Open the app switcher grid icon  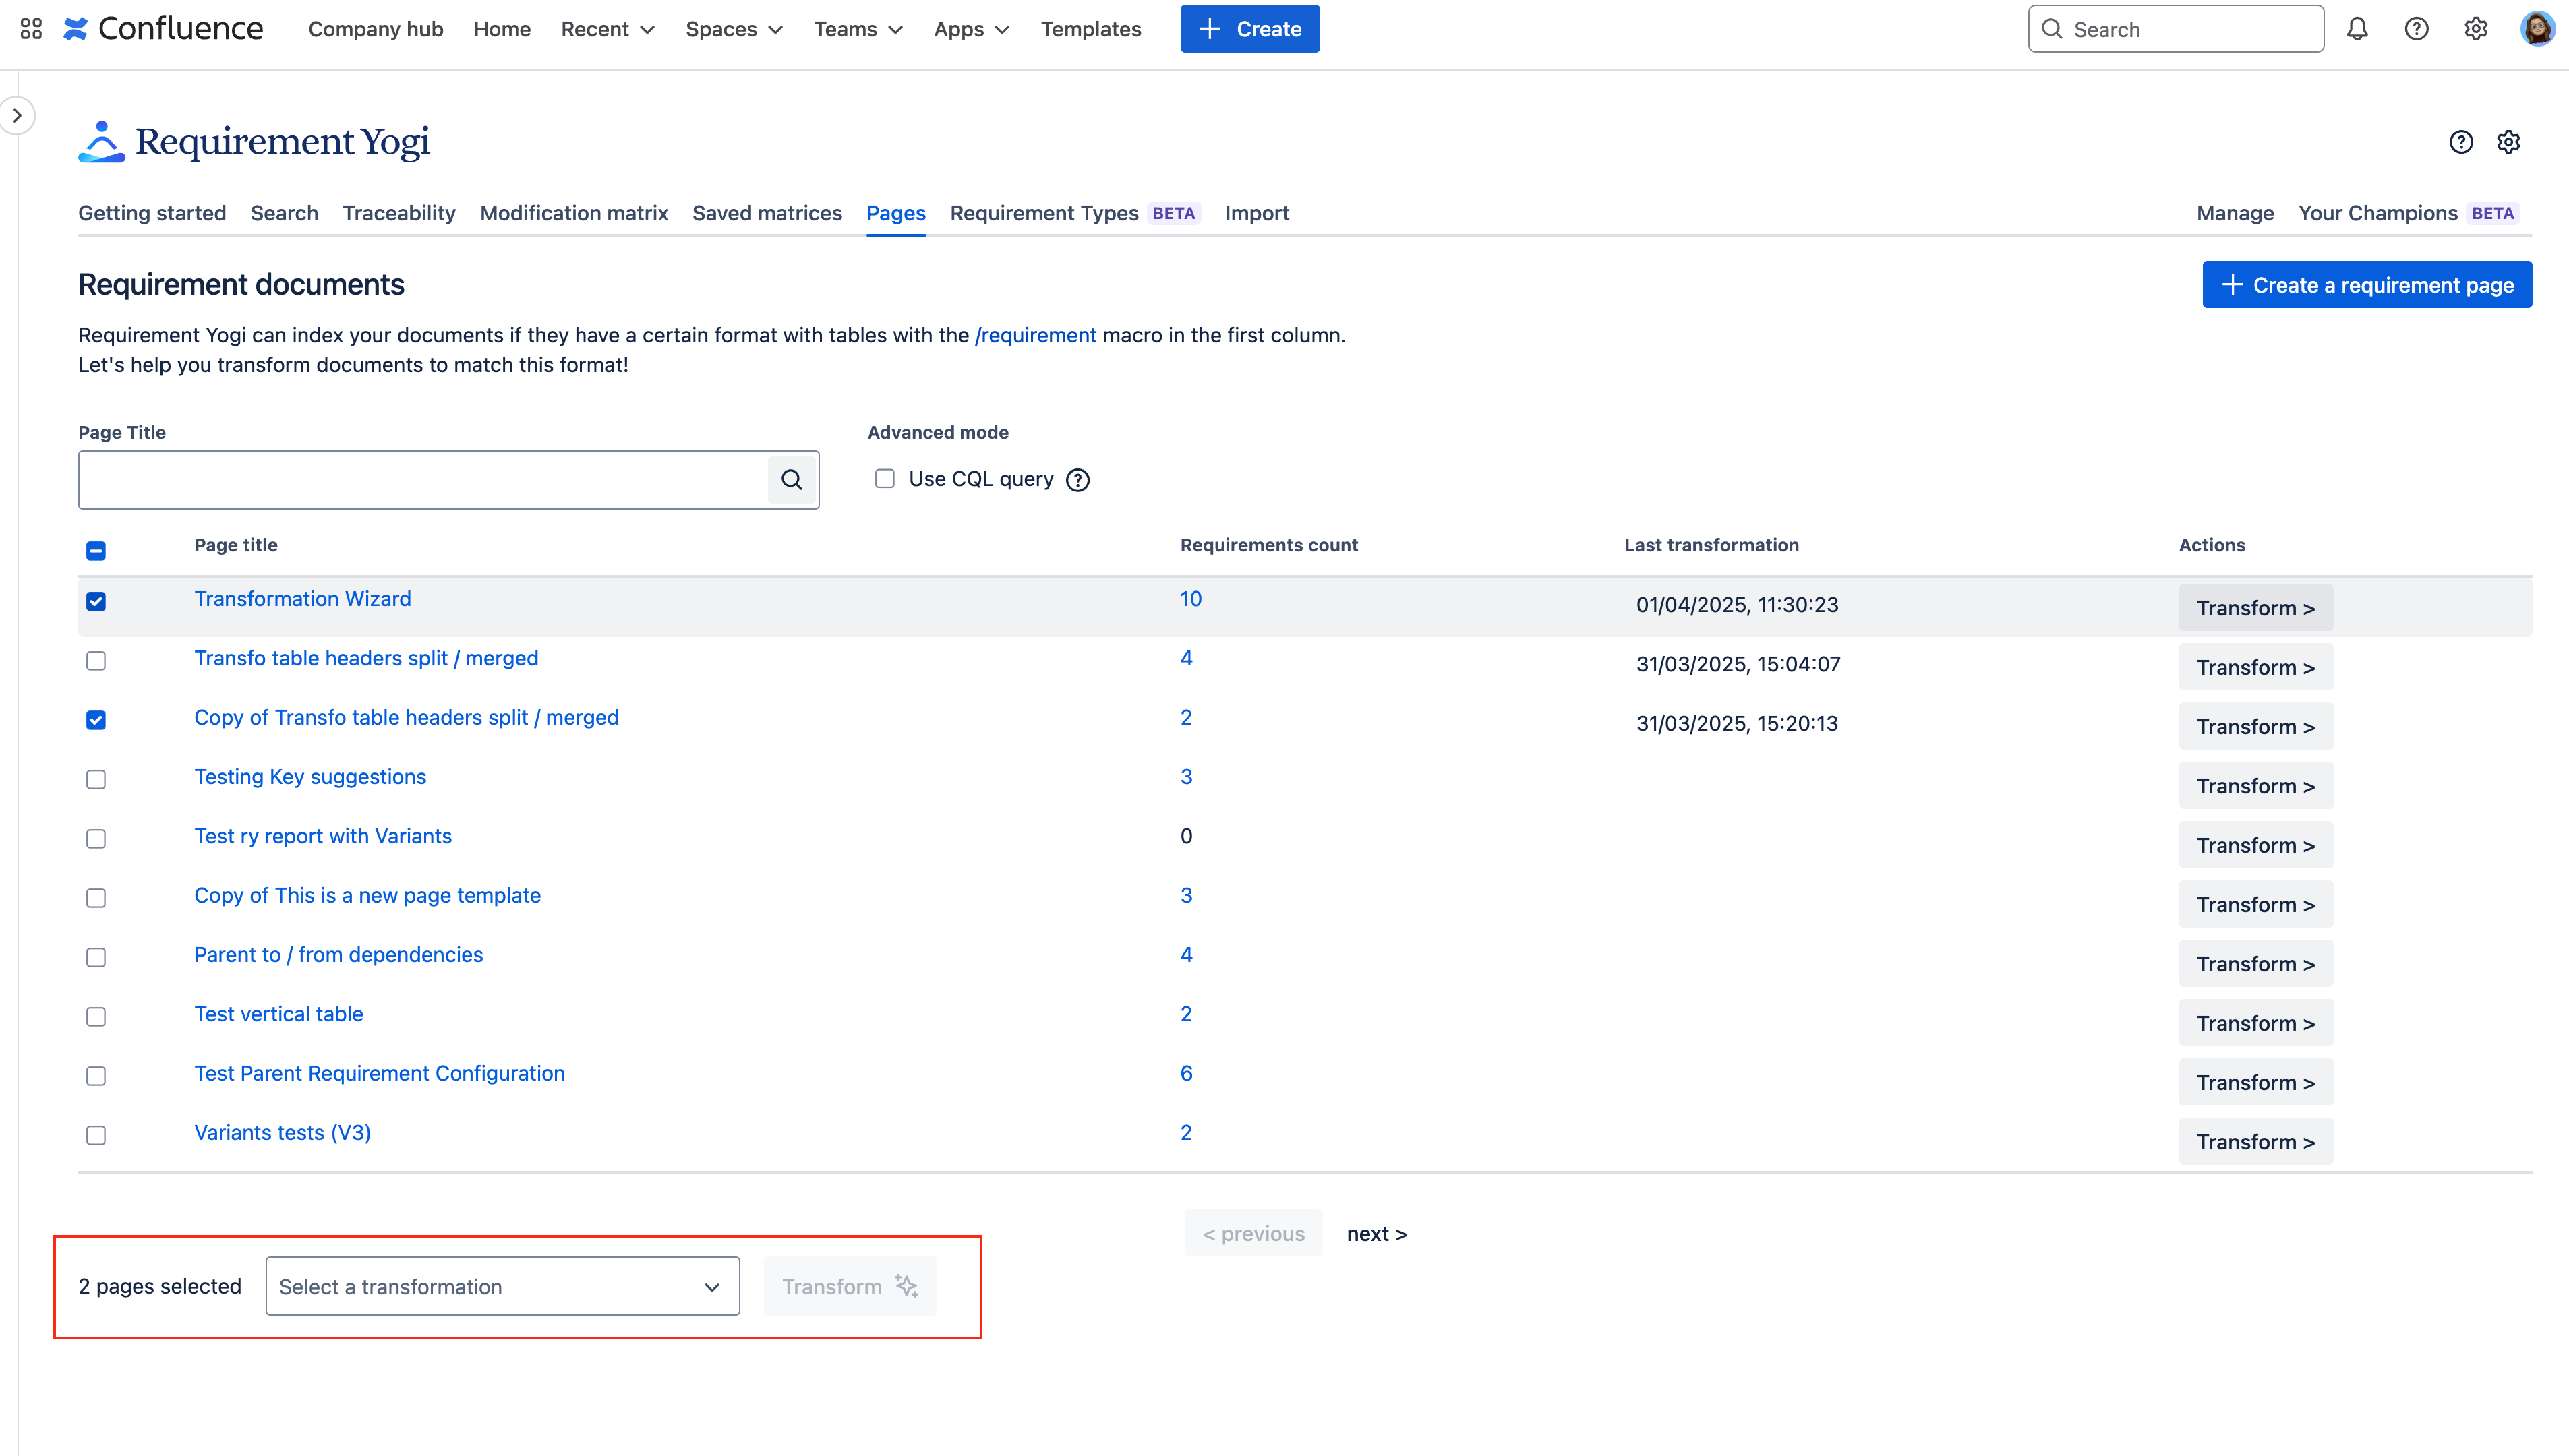(31, 29)
